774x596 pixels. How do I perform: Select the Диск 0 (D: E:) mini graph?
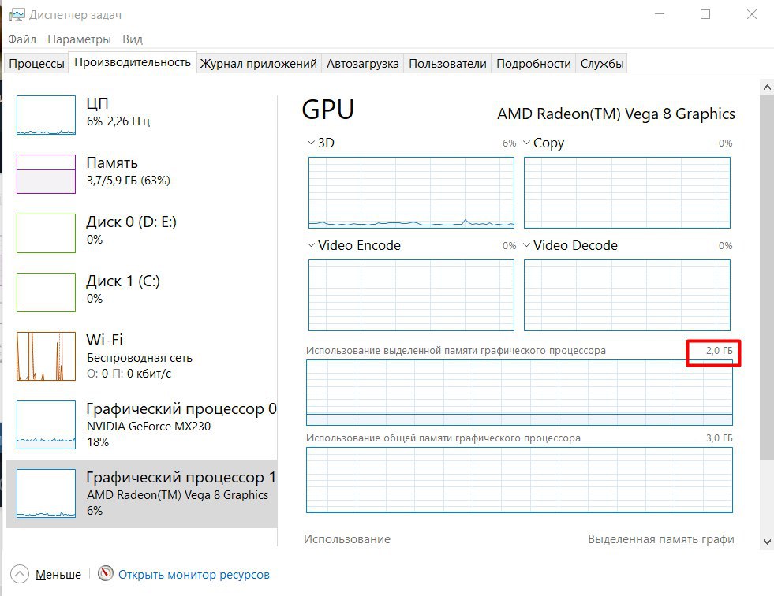click(x=46, y=233)
